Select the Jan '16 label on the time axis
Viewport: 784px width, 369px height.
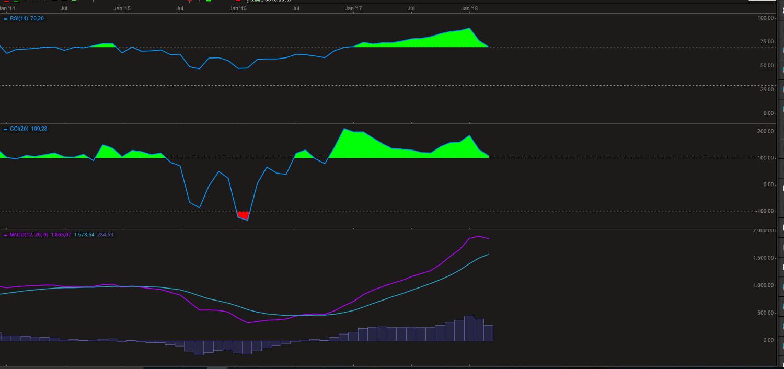[x=238, y=8]
